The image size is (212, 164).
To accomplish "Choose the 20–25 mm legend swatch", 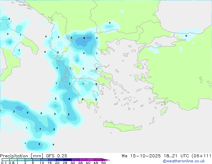I will (60, 160).
